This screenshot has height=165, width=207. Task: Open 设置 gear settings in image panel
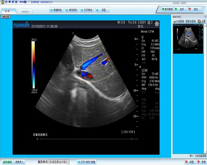pos(201,21)
